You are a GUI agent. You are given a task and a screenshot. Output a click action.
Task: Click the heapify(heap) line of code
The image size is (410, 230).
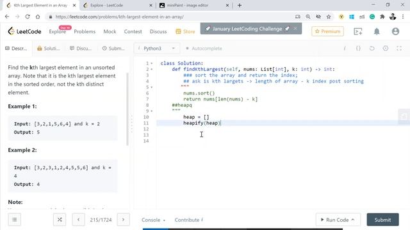click(202, 123)
